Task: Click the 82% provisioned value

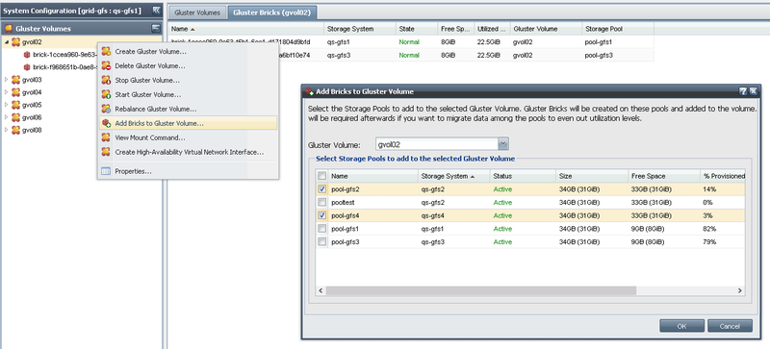Action: [x=709, y=229]
